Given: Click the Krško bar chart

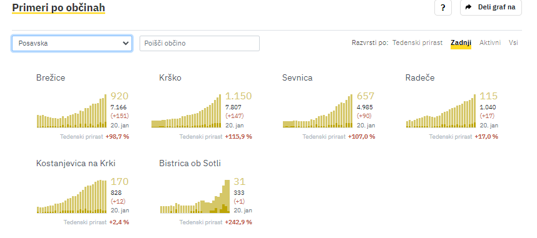Looking at the screenshot, I should (x=187, y=111).
